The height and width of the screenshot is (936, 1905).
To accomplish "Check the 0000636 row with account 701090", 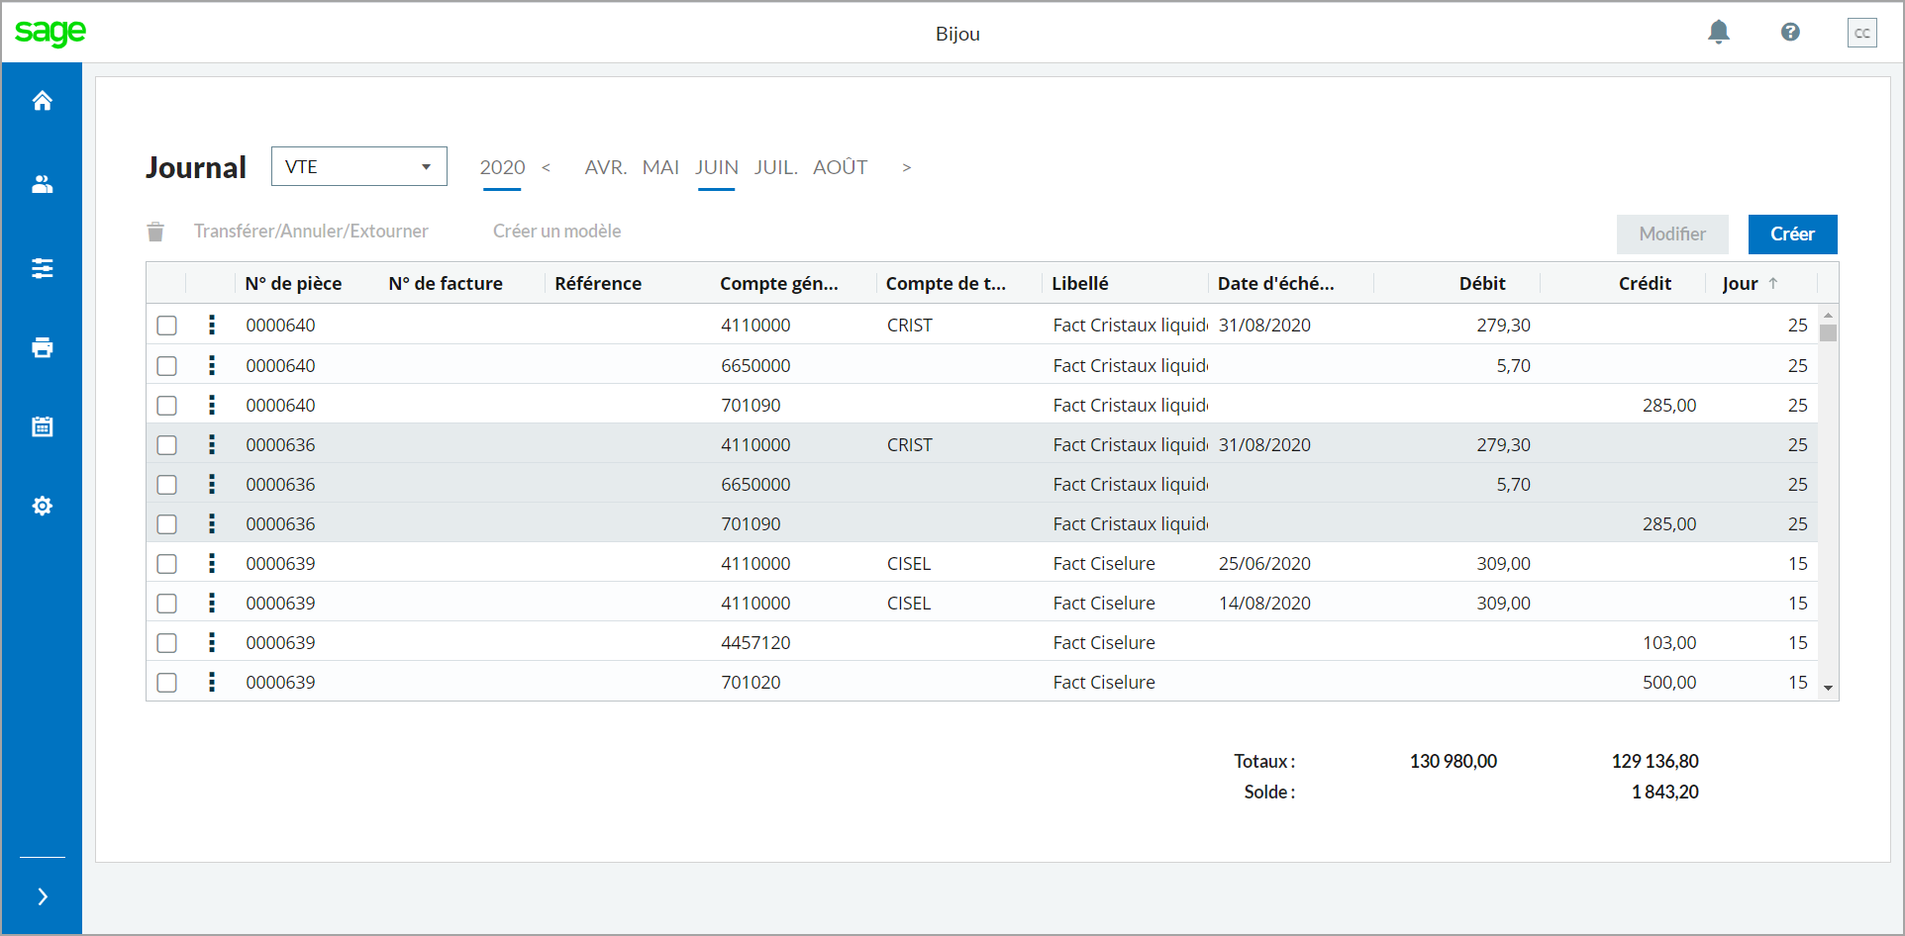I will (167, 524).
